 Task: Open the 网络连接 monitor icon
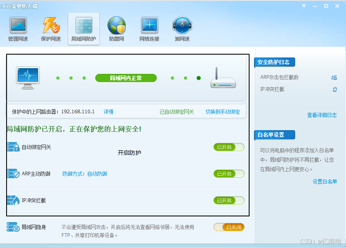click(x=149, y=29)
